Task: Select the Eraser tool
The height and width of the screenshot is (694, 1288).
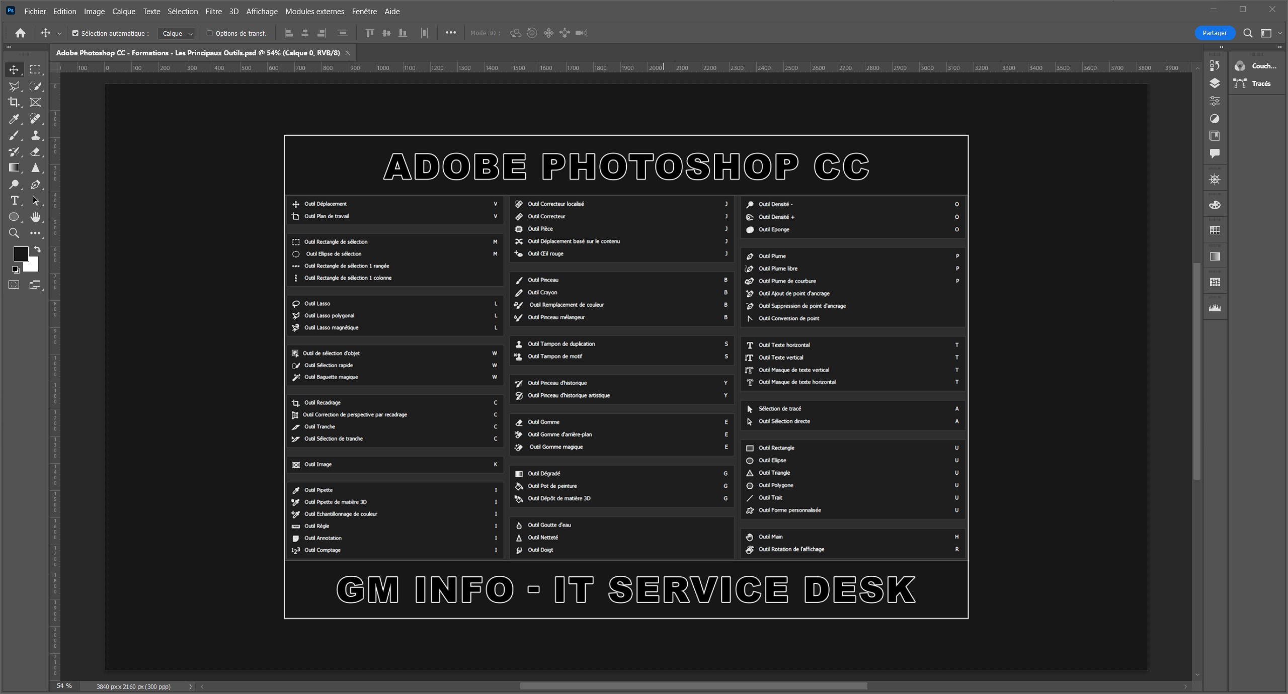Action: [x=35, y=151]
